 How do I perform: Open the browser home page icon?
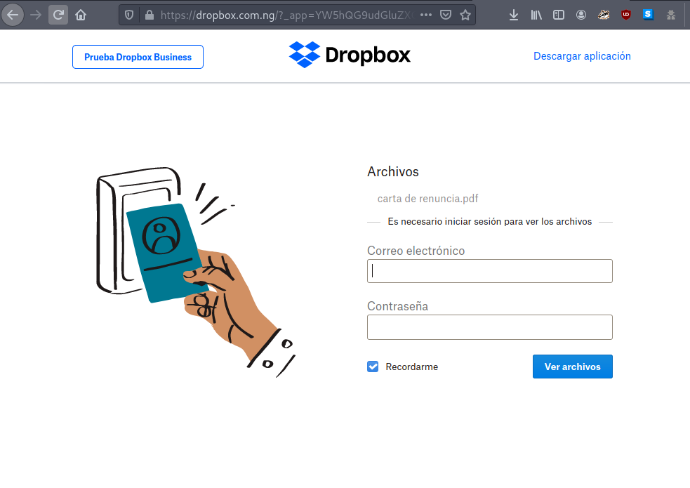tap(81, 15)
